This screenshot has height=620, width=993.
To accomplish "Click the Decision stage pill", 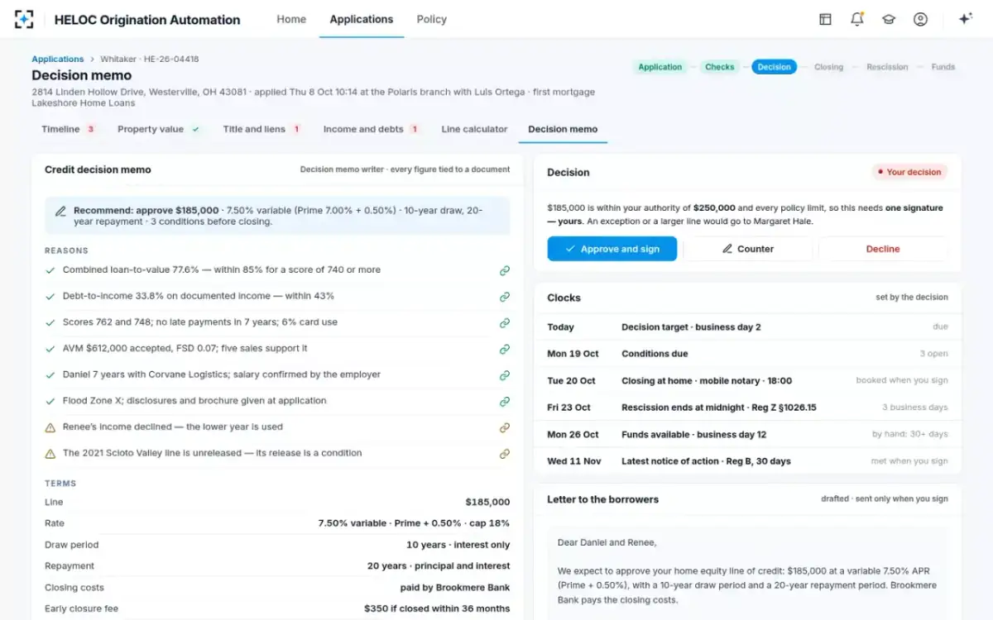I will point(774,67).
